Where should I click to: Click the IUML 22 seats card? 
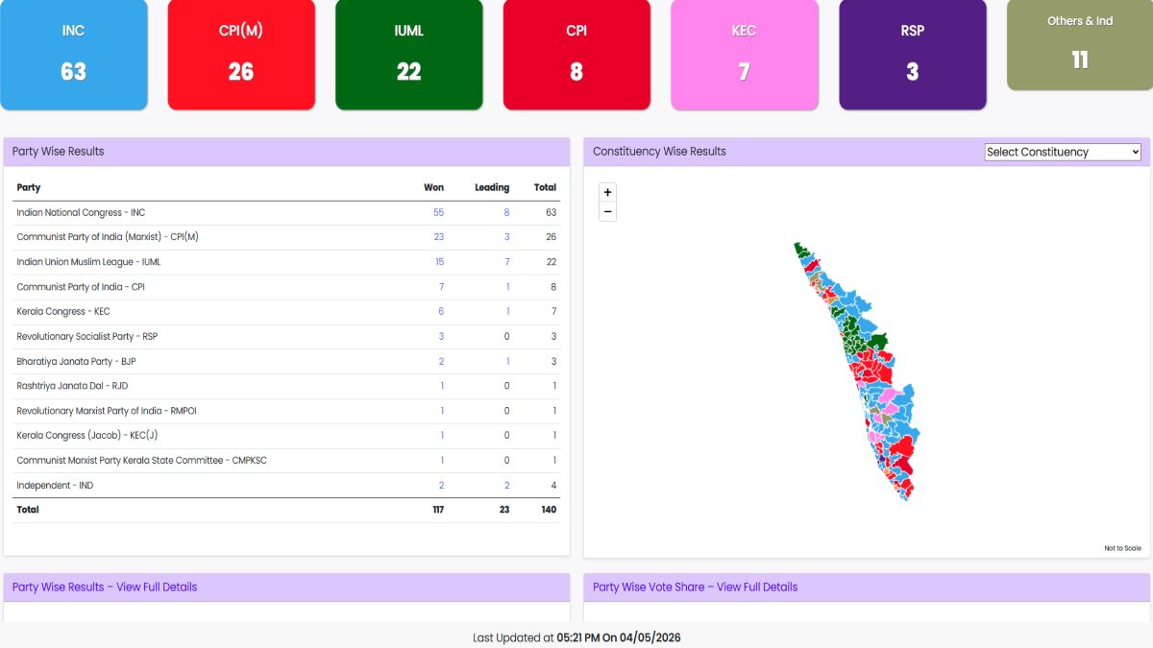click(409, 55)
